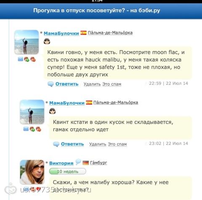The width and height of the screenshot is (202, 200).
Task: Click Виктория's avatar photo
Action: (x=32, y=172)
